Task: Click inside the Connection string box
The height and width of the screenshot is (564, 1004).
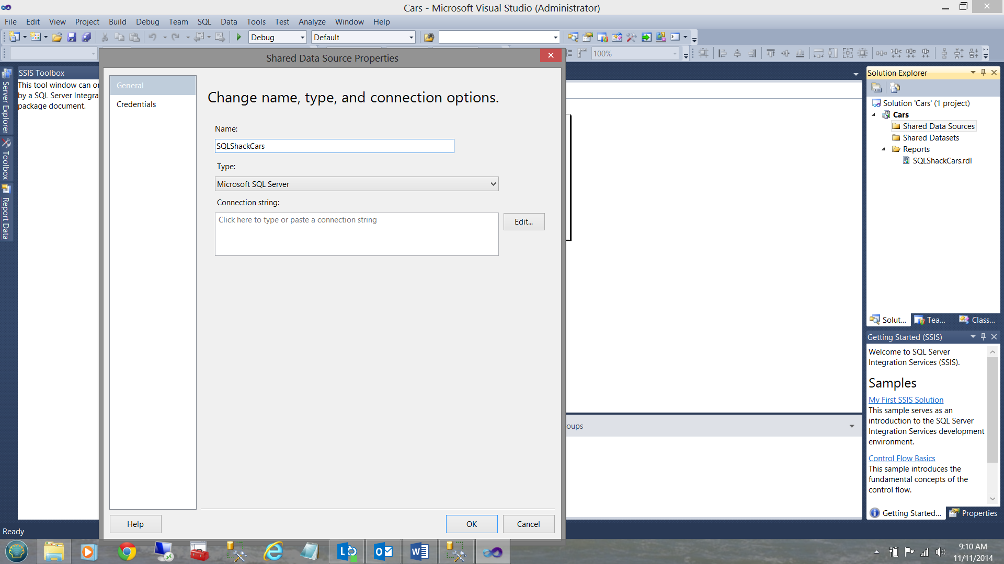Action: pos(356,234)
